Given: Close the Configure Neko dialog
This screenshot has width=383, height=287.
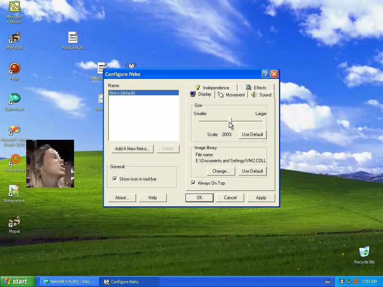Looking at the screenshot, I should [x=274, y=74].
